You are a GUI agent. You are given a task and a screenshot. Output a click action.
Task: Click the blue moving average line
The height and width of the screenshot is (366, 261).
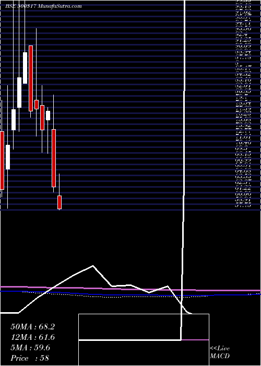point(130,294)
